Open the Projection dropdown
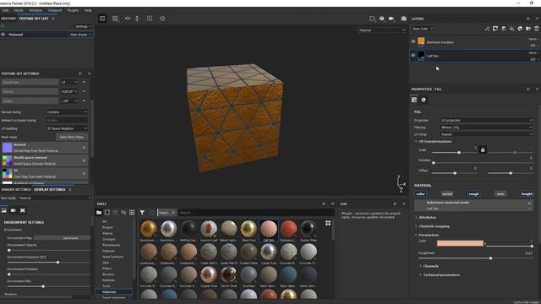The width and height of the screenshot is (541, 304). [487, 120]
